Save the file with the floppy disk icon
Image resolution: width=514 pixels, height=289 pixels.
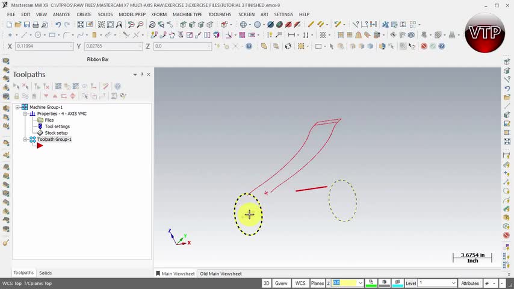click(x=27, y=25)
